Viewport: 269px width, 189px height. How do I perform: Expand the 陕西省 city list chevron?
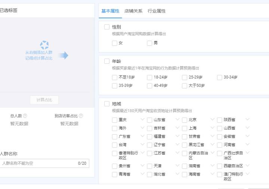tap(247, 119)
